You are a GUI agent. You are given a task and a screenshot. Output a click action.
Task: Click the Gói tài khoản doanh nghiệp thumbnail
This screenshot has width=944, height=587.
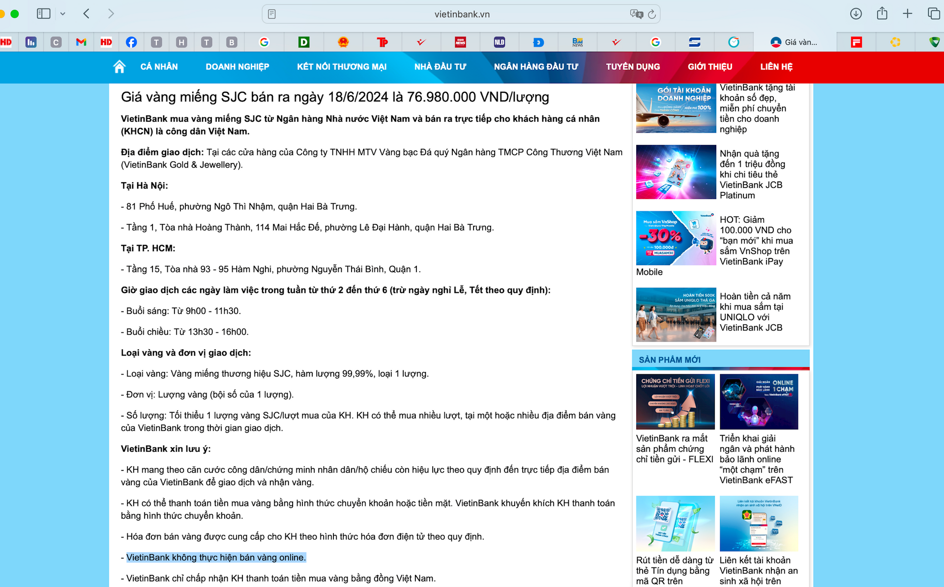click(676, 108)
